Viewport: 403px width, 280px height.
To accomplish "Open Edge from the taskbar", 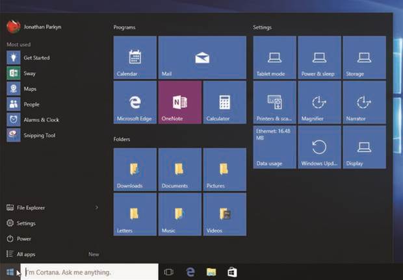I will coord(190,272).
